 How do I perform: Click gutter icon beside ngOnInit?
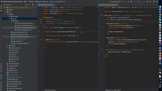click(41, 40)
